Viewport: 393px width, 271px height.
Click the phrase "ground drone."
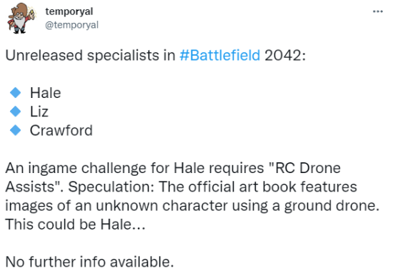332,206
